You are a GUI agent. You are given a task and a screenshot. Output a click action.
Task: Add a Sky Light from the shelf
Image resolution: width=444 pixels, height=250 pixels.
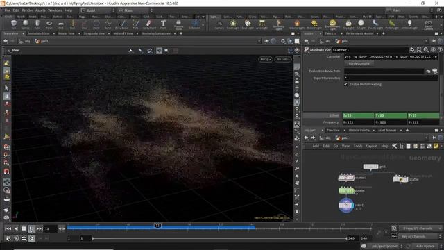pyautogui.click(x=348, y=24)
